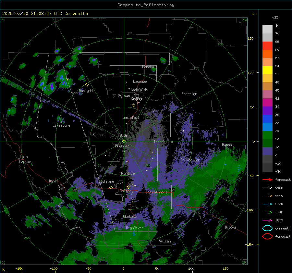
Task: Click the Calgary label
Action: click(x=127, y=191)
